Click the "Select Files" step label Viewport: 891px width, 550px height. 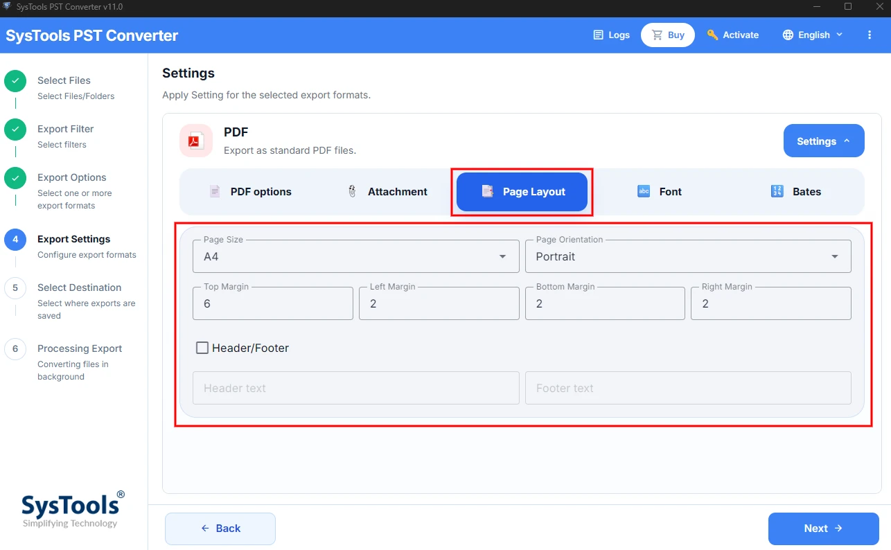(64, 80)
